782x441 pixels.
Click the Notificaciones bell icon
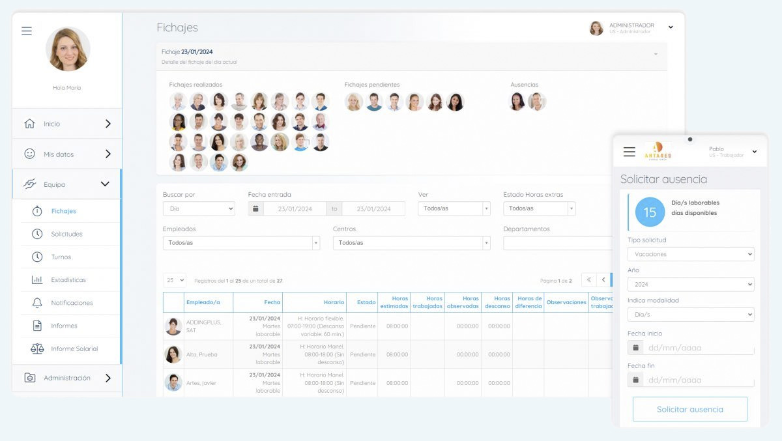point(37,303)
